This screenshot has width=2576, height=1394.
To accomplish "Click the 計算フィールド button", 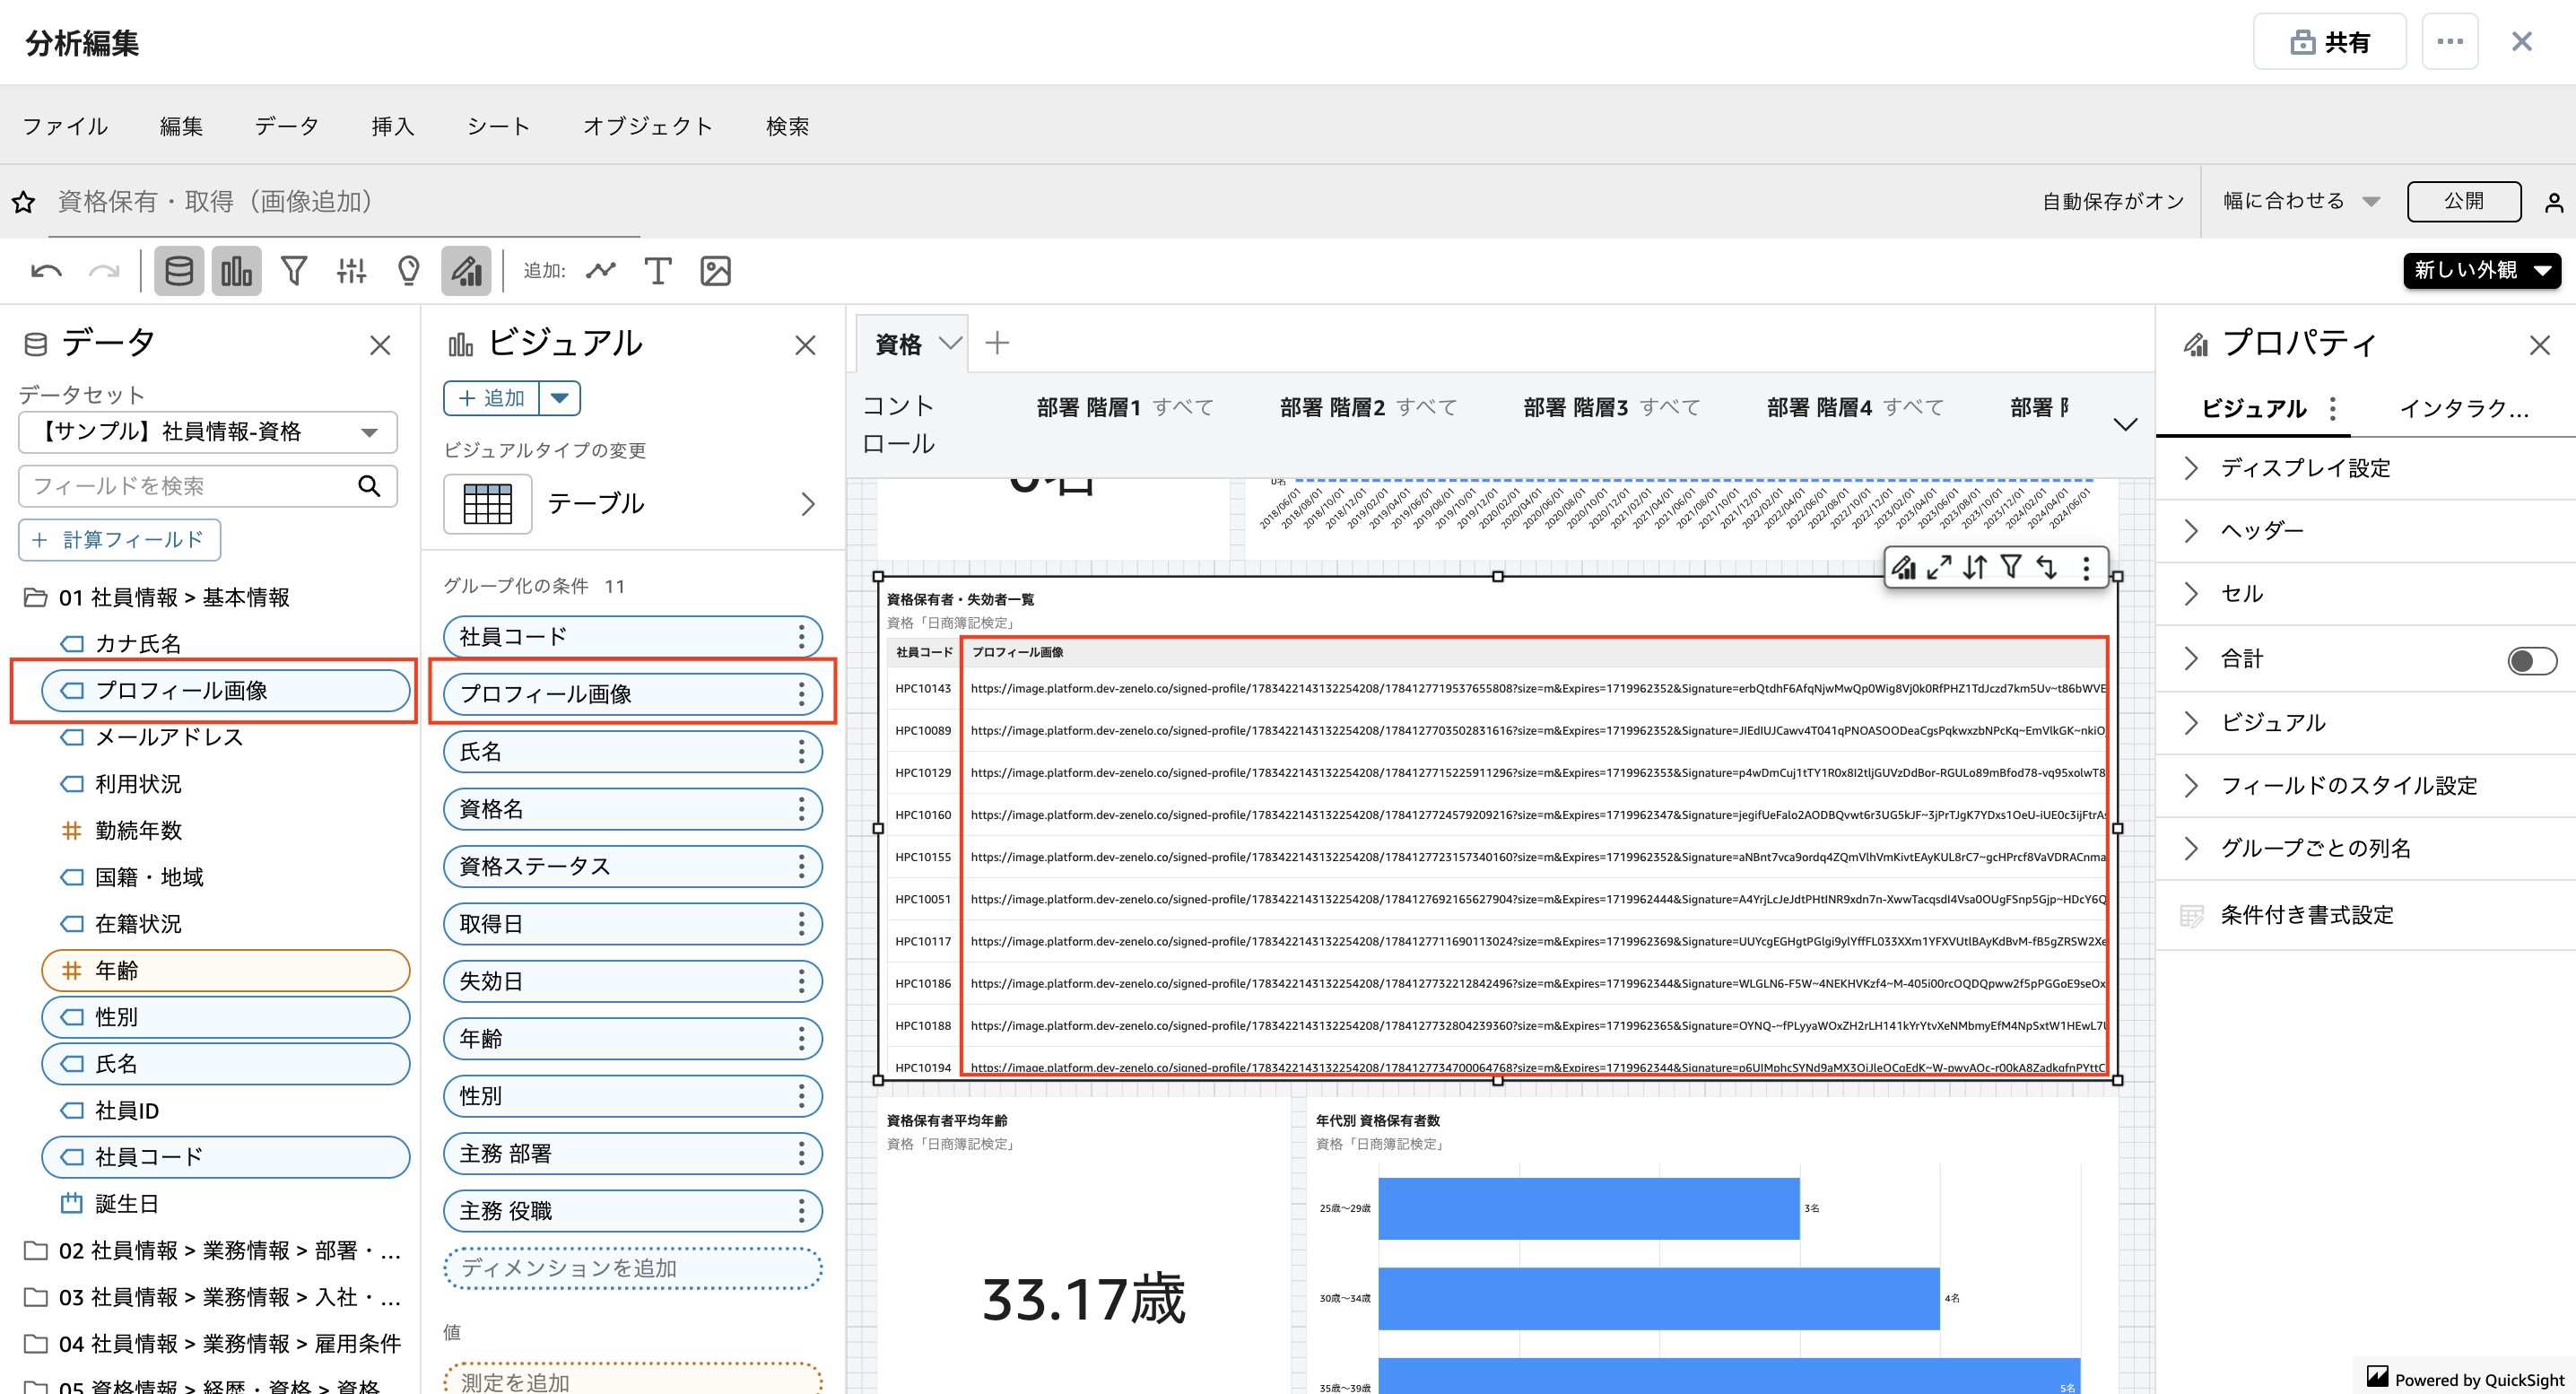I will [x=119, y=540].
